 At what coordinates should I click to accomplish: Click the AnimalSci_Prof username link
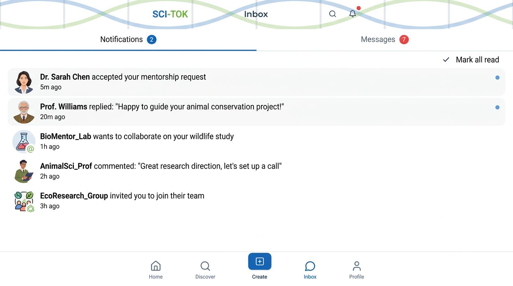tap(66, 166)
